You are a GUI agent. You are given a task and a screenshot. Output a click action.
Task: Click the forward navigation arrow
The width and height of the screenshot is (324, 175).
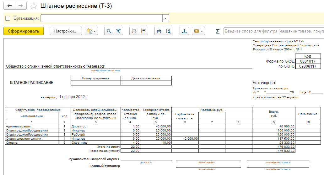[21, 6]
